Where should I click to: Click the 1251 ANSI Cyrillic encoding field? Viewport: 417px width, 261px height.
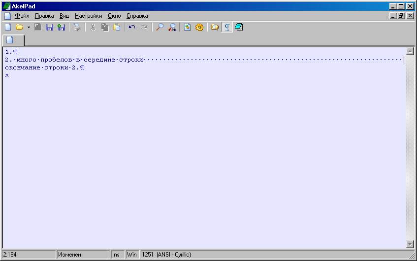coord(166,255)
